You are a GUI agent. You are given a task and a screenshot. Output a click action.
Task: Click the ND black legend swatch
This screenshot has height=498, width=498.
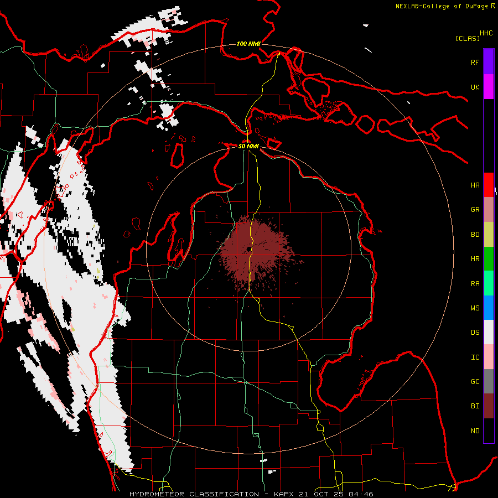[489, 430]
